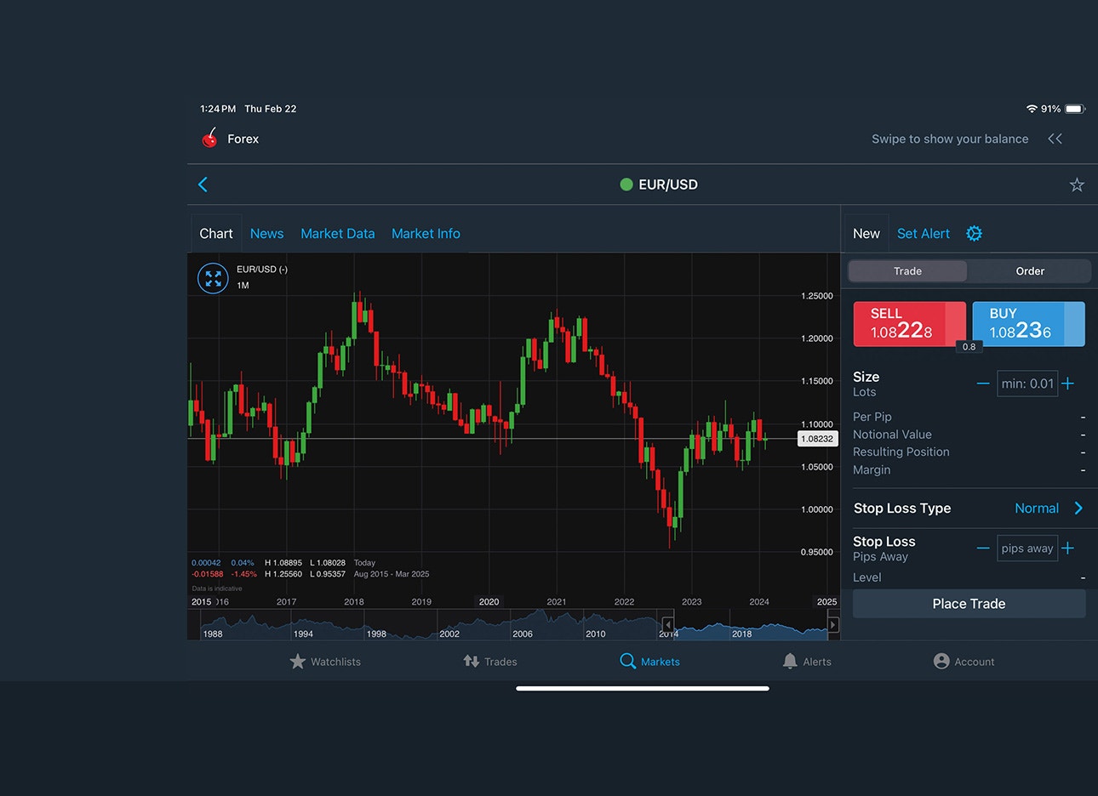
Task: Select Markets in the bottom navigation
Action: (x=649, y=661)
